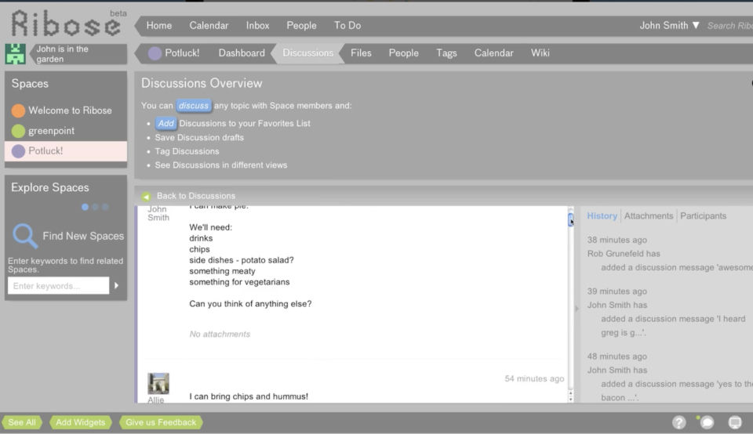Select first Explore Spaces pagination dot
The height and width of the screenshot is (434, 753).
click(x=85, y=207)
